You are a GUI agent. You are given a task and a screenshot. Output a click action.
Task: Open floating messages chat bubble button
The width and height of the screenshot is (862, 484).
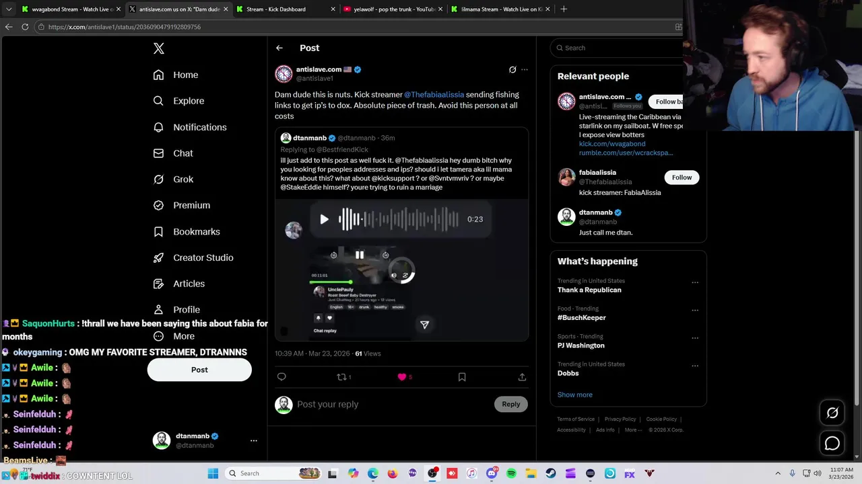click(832, 444)
